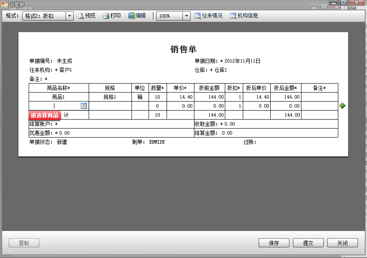Click the 数量* column header
Screen dimensions: 367x258
click(x=158, y=88)
